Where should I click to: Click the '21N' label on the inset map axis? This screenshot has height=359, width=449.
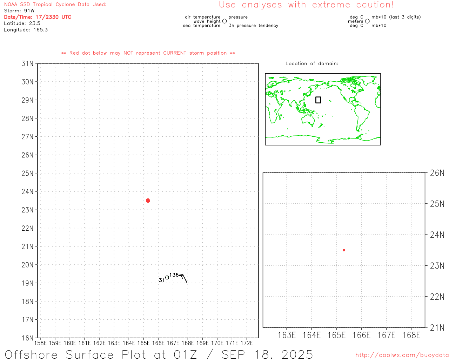[x=437, y=328]
